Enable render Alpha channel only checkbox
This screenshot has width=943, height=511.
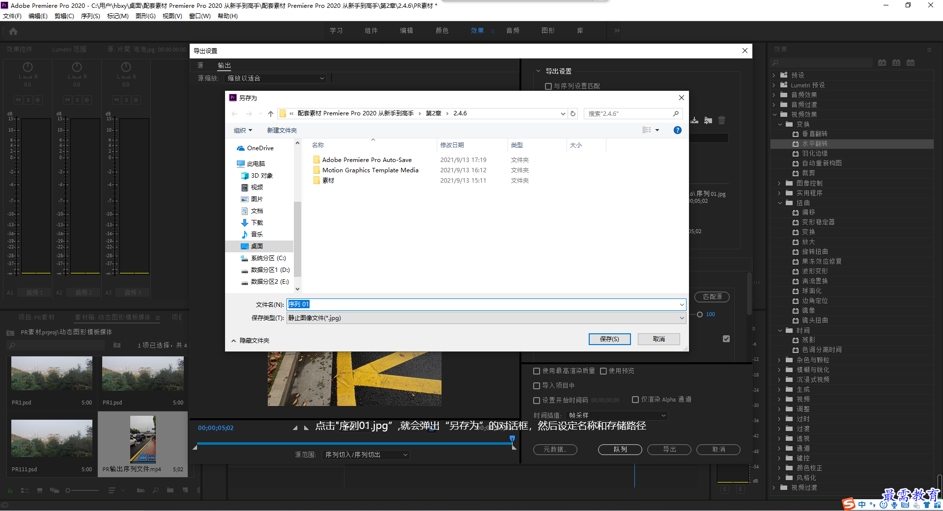635,400
